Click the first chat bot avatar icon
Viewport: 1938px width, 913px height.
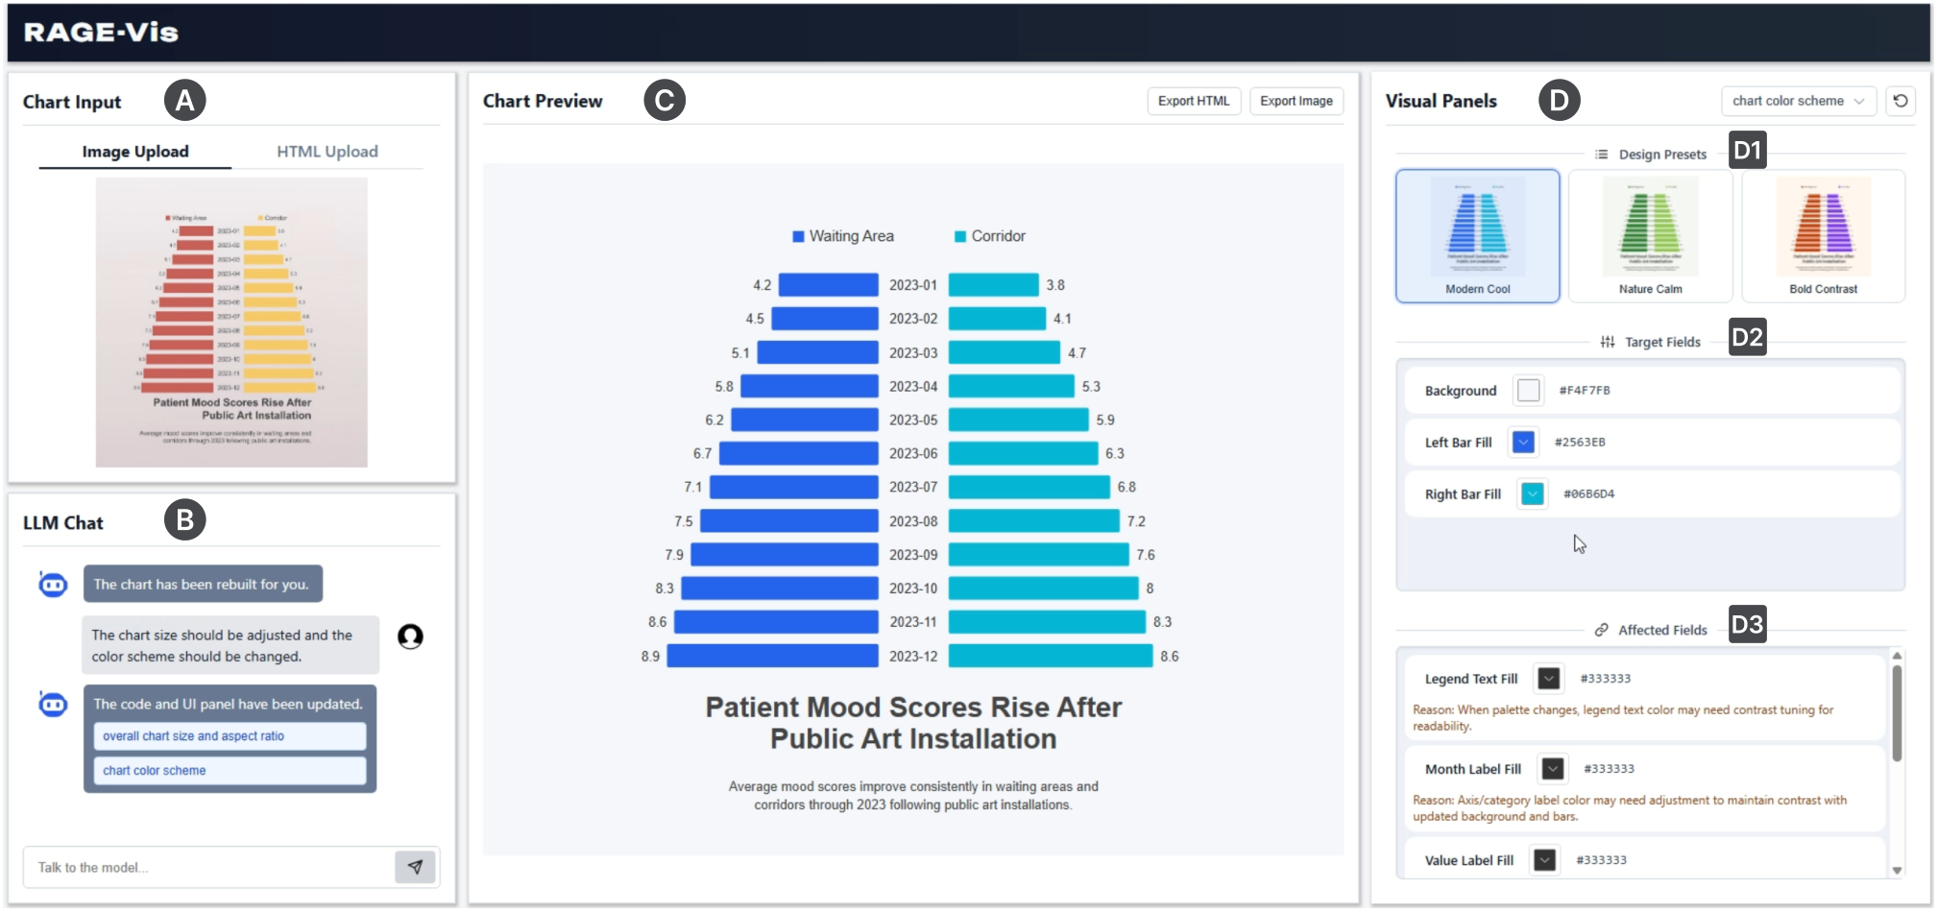[53, 584]
